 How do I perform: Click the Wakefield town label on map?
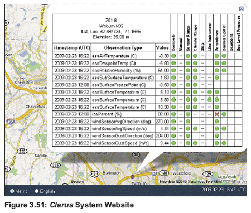click(181, 173)
